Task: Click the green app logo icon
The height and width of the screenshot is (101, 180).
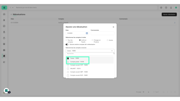Action: [4, 8]
